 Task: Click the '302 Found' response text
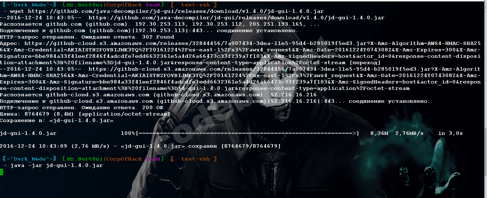(x=158, y=37)
